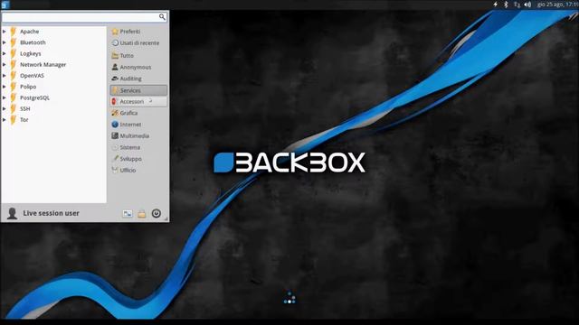Click the Multimedia category icon
579x325 pixels.
pyautogui.click(x=115, y=136)
